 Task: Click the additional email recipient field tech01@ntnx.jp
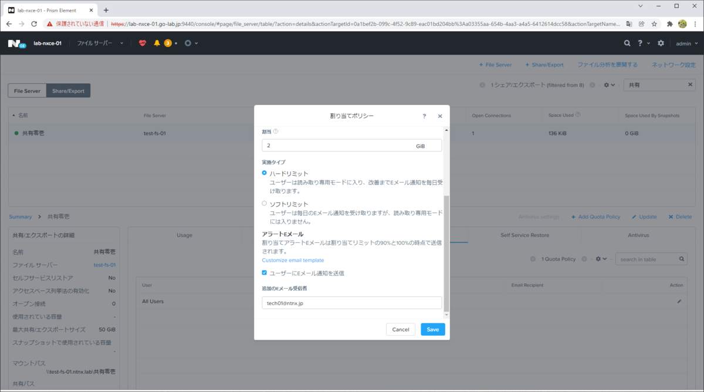[351, 302]
